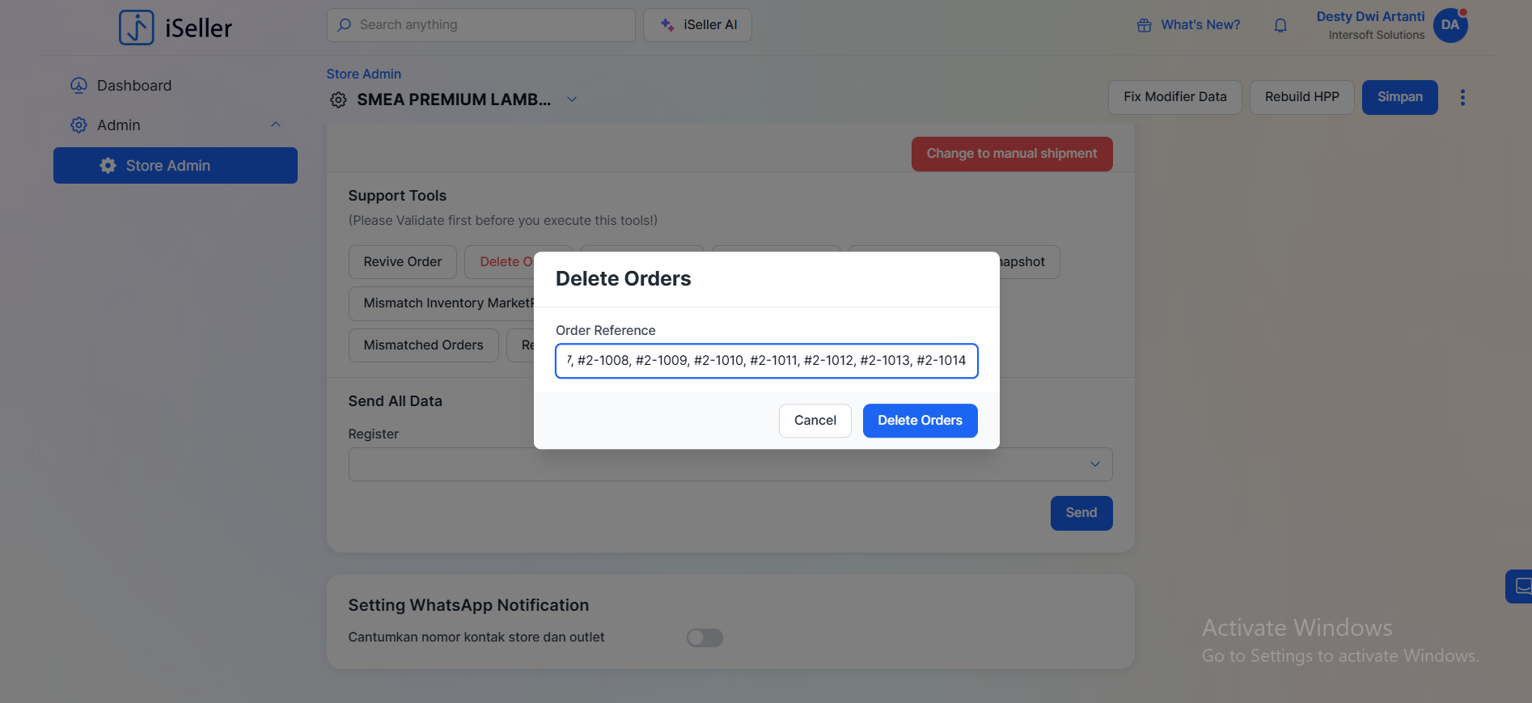The height and width of the screenshot is (703, 1532).
Task: Expand the store name dropdown chevron
Action: [x=572, y=100]
